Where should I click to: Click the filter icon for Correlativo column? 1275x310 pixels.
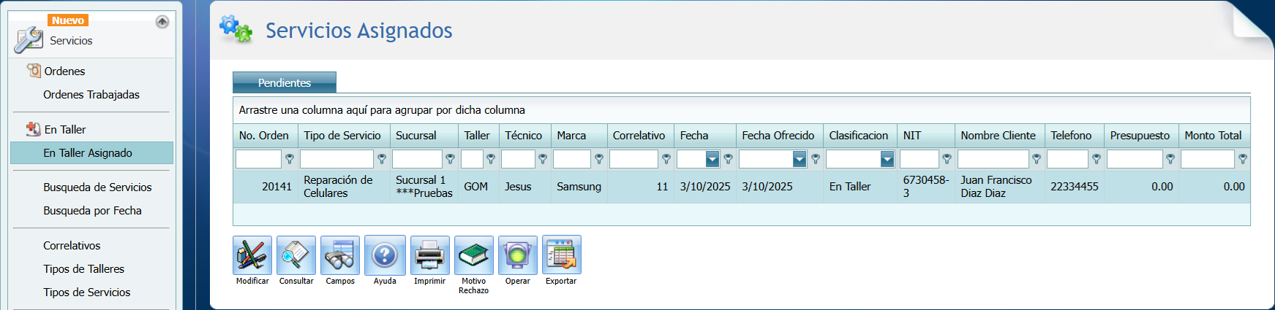[x=666, y=159]
